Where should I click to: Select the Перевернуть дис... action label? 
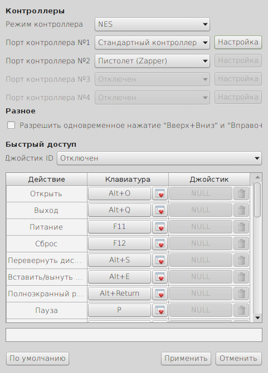tap(45, 261)
